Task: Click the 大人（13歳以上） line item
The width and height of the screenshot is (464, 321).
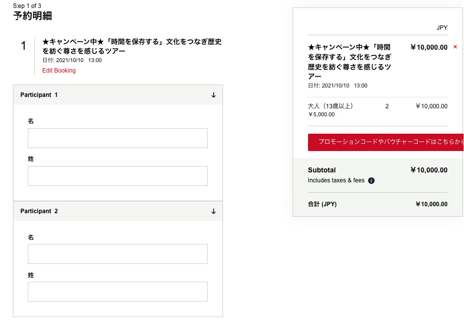Action: tap(330, 106)
